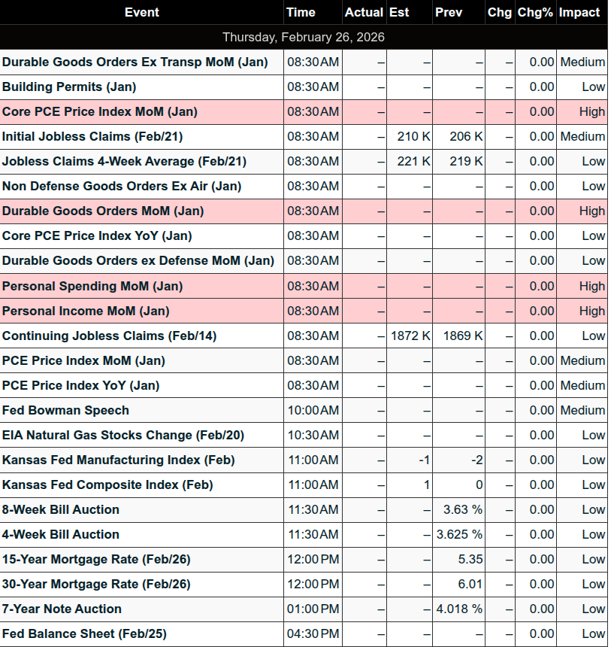Viewport: 611px width, 647px height.
Task: Open Core PCE Price Index MoM event
Action: tap(100, 111)
